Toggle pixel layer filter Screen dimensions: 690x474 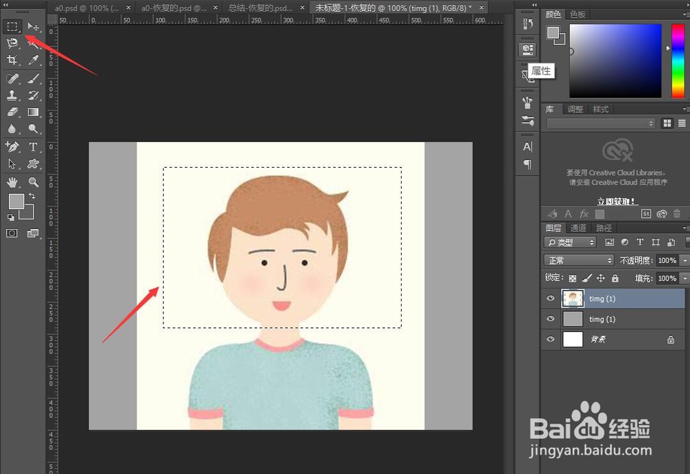(609, 242)
